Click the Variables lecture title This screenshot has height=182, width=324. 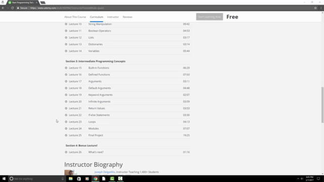pyautogui.click(x=94, y=51)
